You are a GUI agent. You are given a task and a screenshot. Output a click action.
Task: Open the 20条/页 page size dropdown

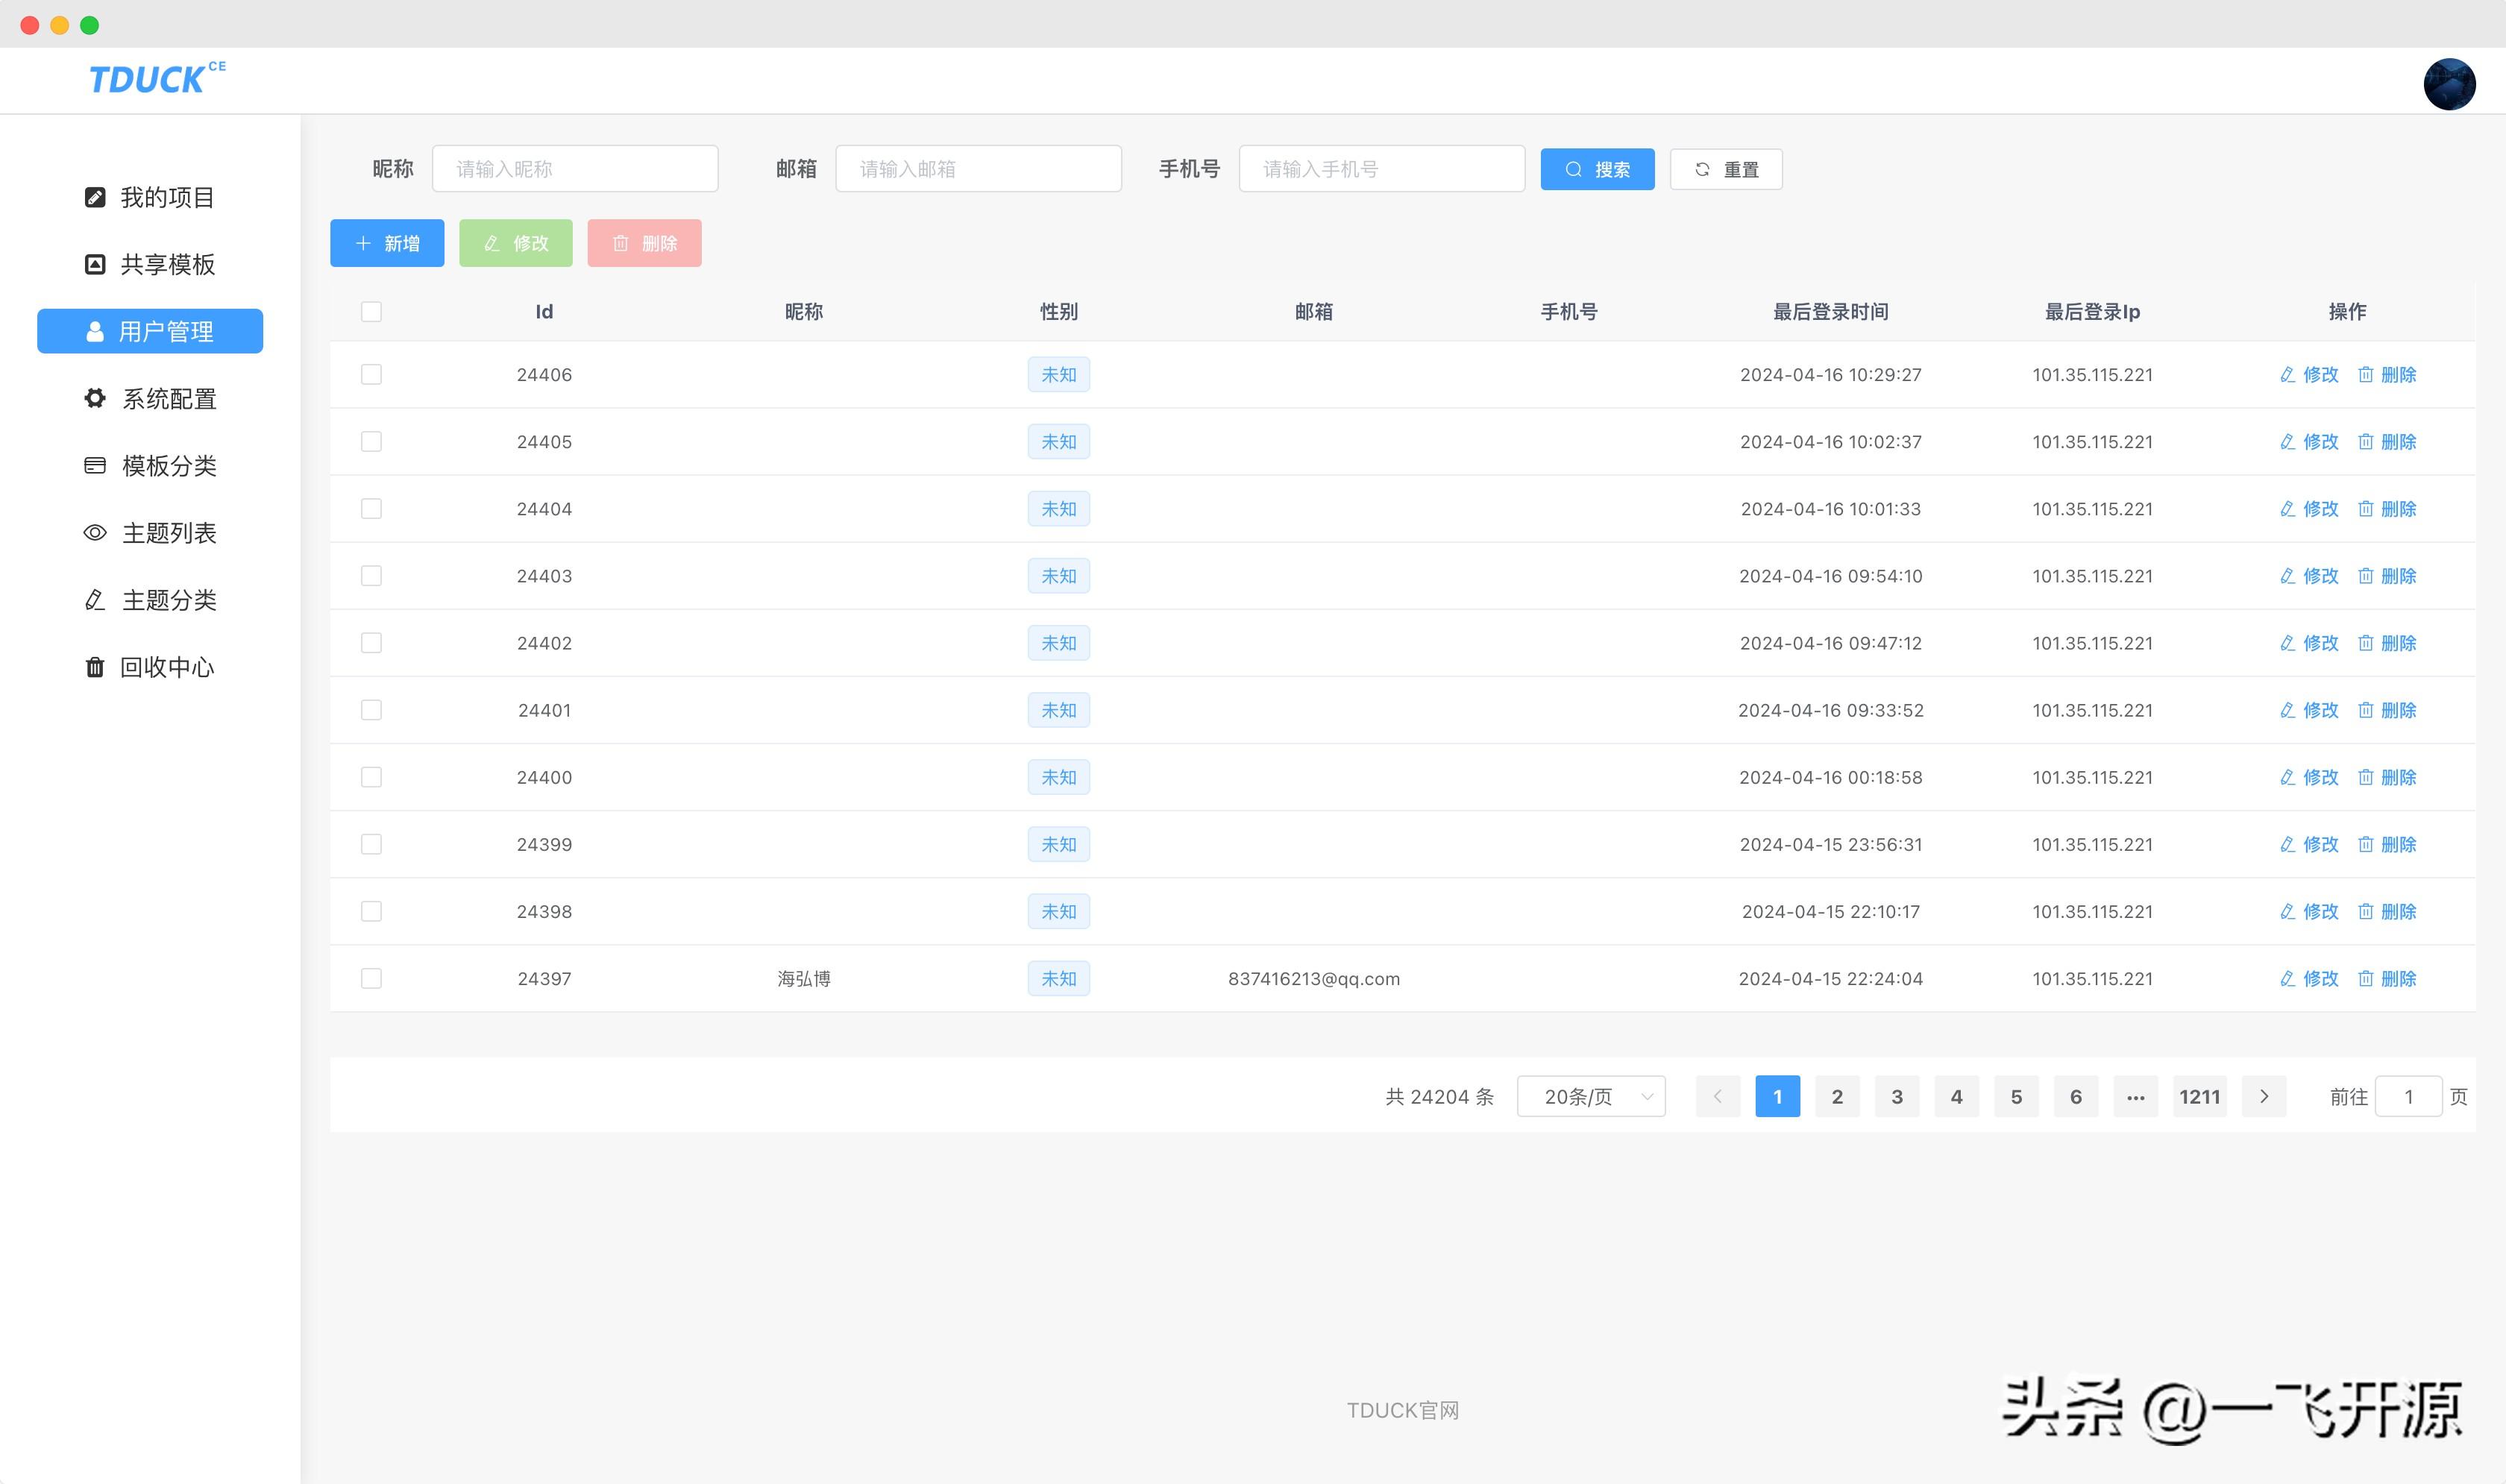tap(1591, 1096)
